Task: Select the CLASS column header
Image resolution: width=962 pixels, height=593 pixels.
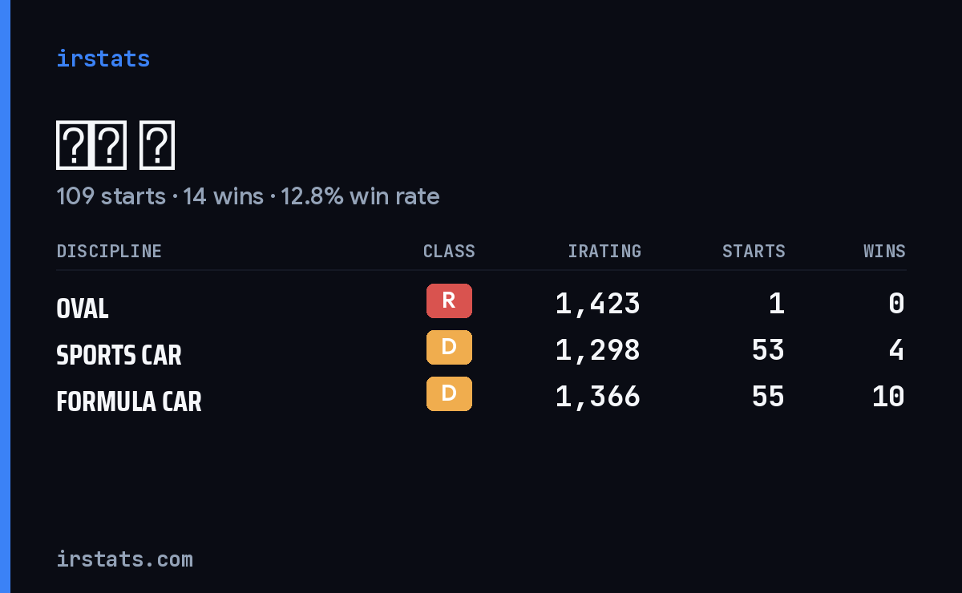Action: (449, 251)
